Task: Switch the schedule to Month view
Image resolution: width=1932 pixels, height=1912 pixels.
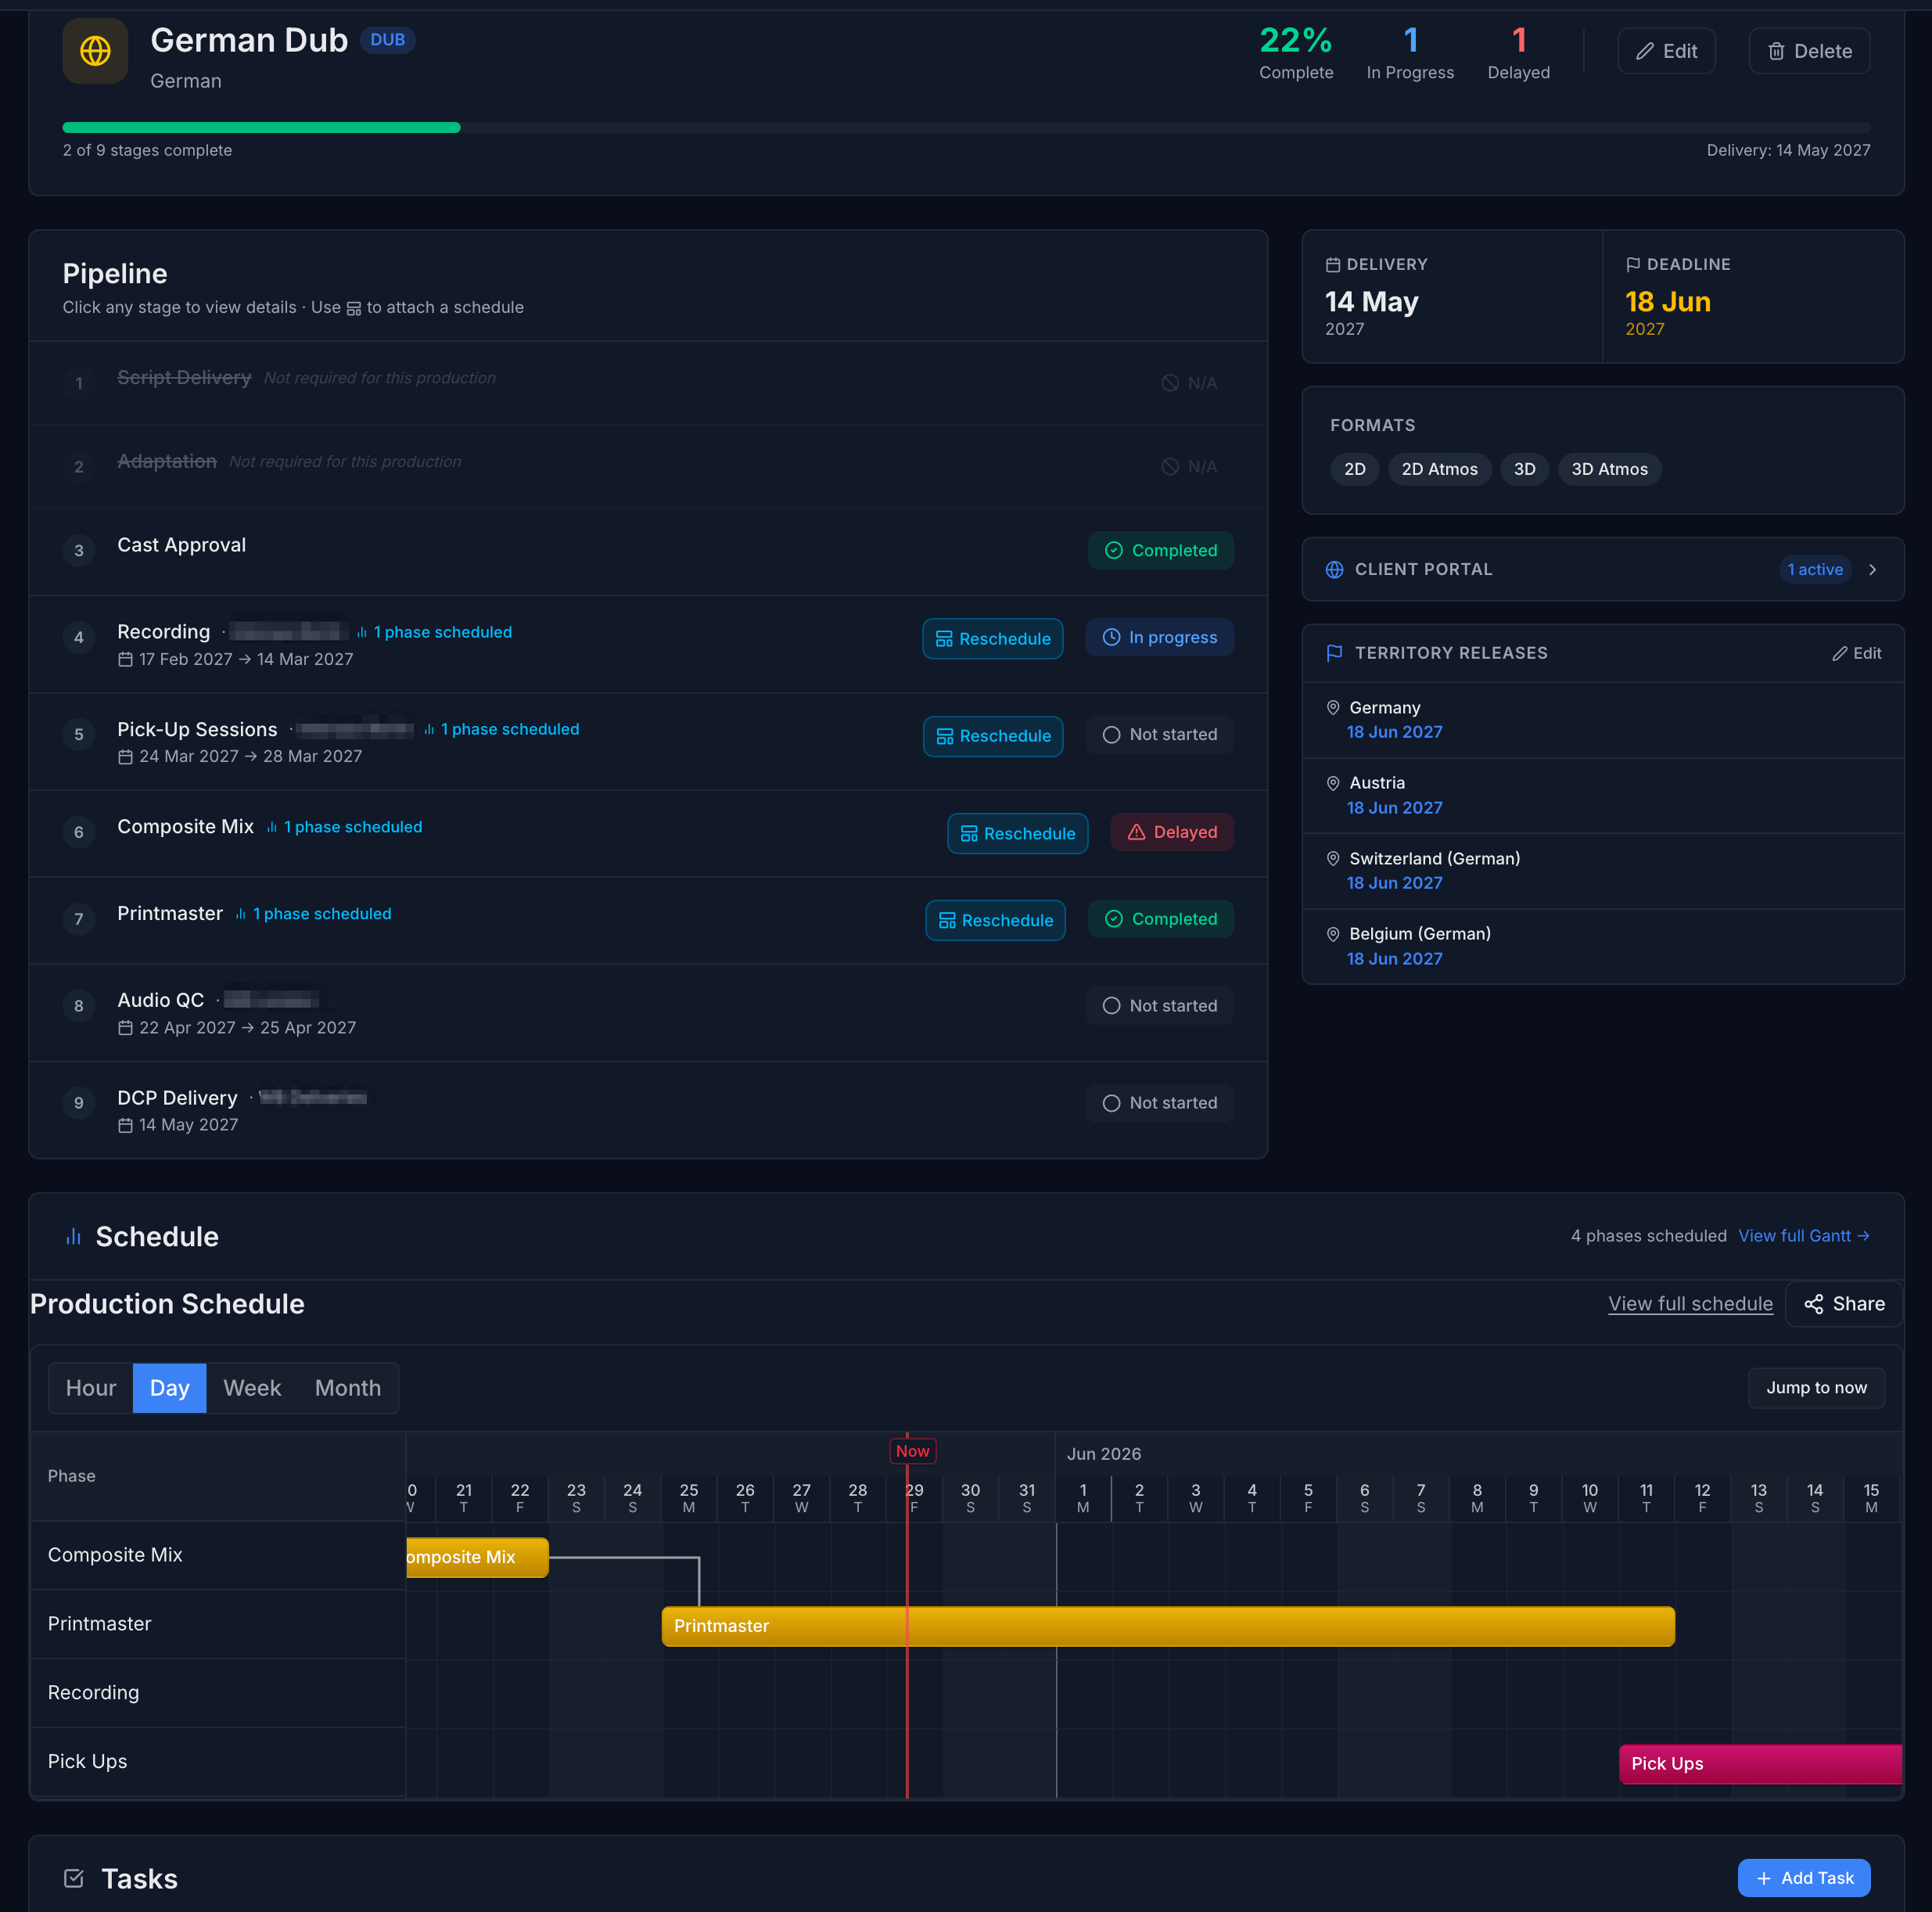Action: click(348, 1388)
